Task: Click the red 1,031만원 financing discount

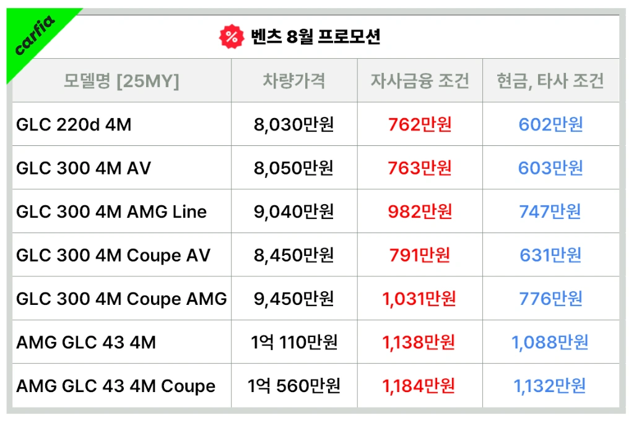Action: [419, 299]
